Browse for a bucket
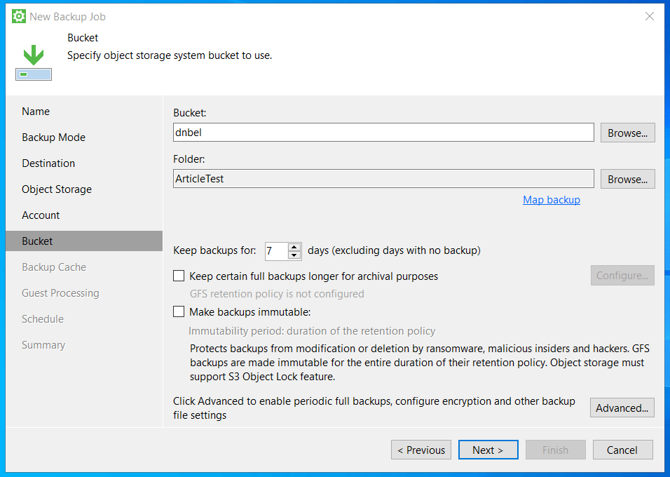The image size is (670, 477). click(x=627, y=133)
